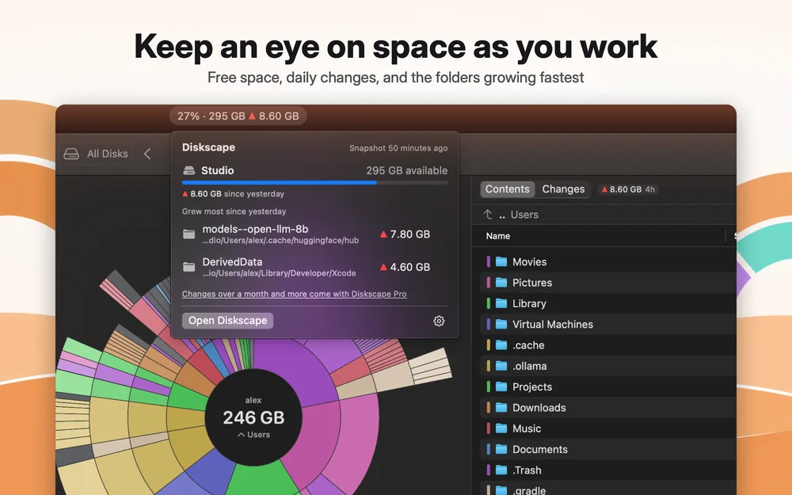Click the 7.80 GB growth value

pos(405,234)
